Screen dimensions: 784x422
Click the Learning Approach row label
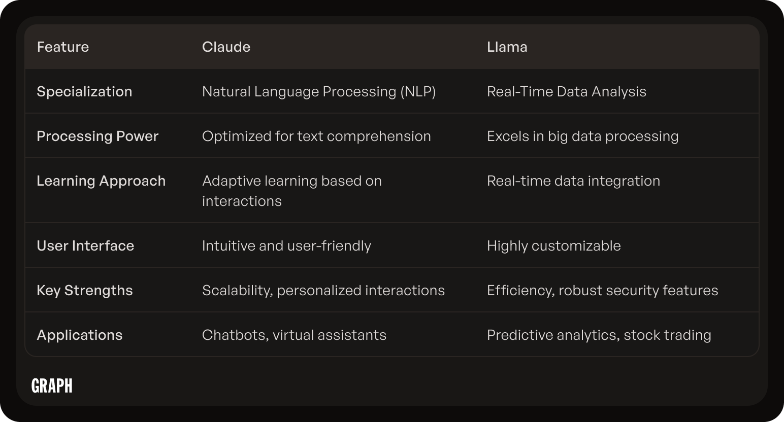tap(101, 181)
